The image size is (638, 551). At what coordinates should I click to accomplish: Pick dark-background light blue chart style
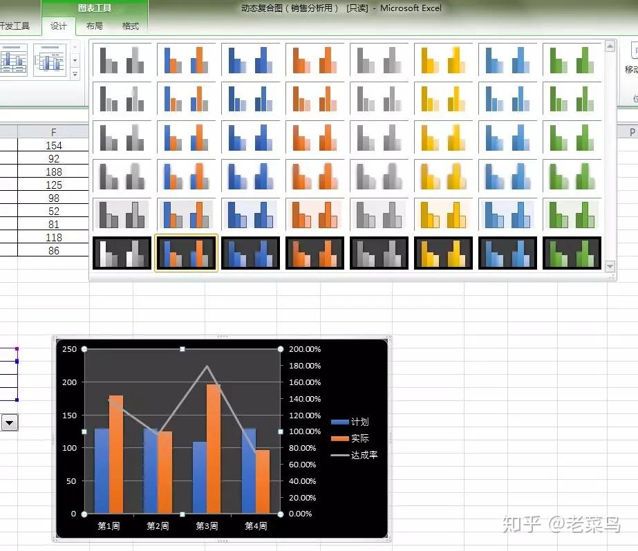click(x=508, y=253)
